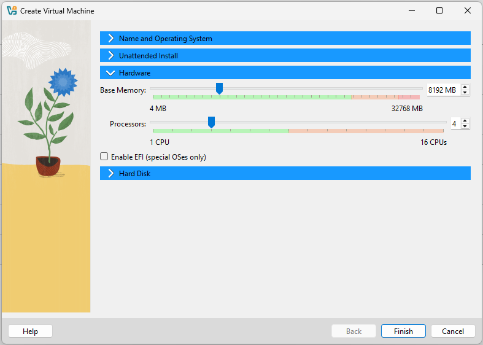
Task: Increase Base Memory with the up arrow
Action: (465, 87)
